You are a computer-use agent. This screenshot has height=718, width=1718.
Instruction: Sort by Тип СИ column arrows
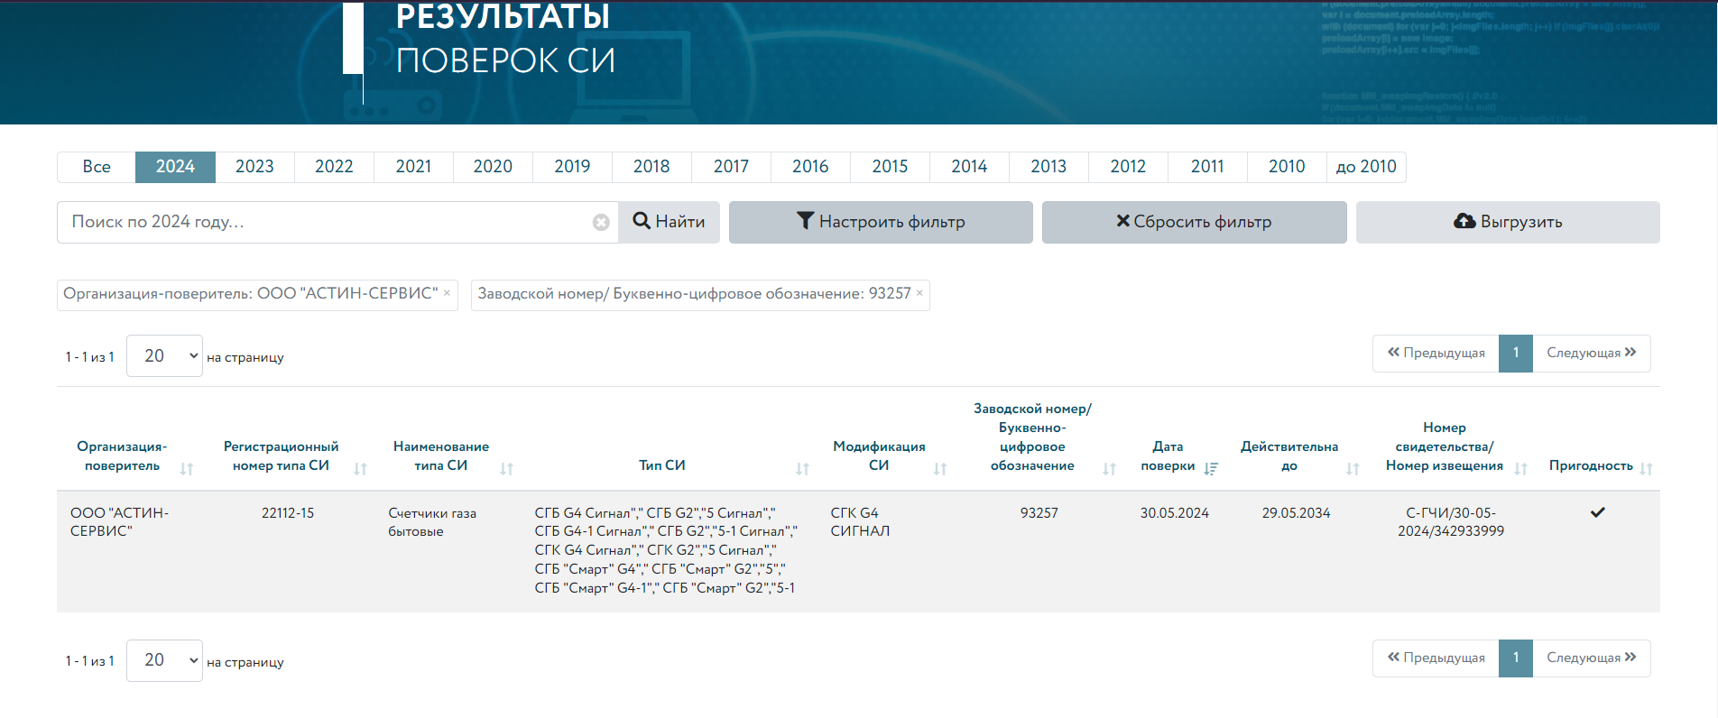tap(802, 469)
